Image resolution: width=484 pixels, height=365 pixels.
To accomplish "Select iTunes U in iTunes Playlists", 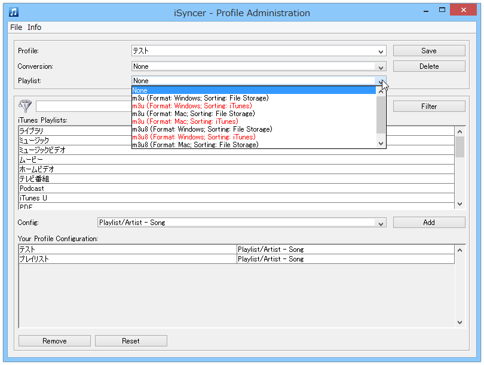I will pyautogui.click(x=237, y=198).
